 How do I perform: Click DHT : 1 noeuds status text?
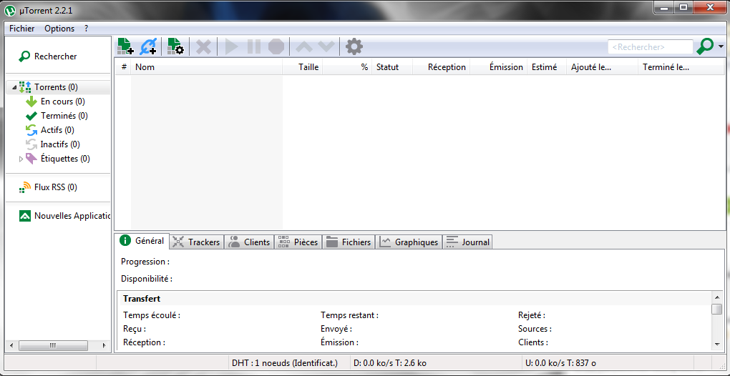pos(284,363)
